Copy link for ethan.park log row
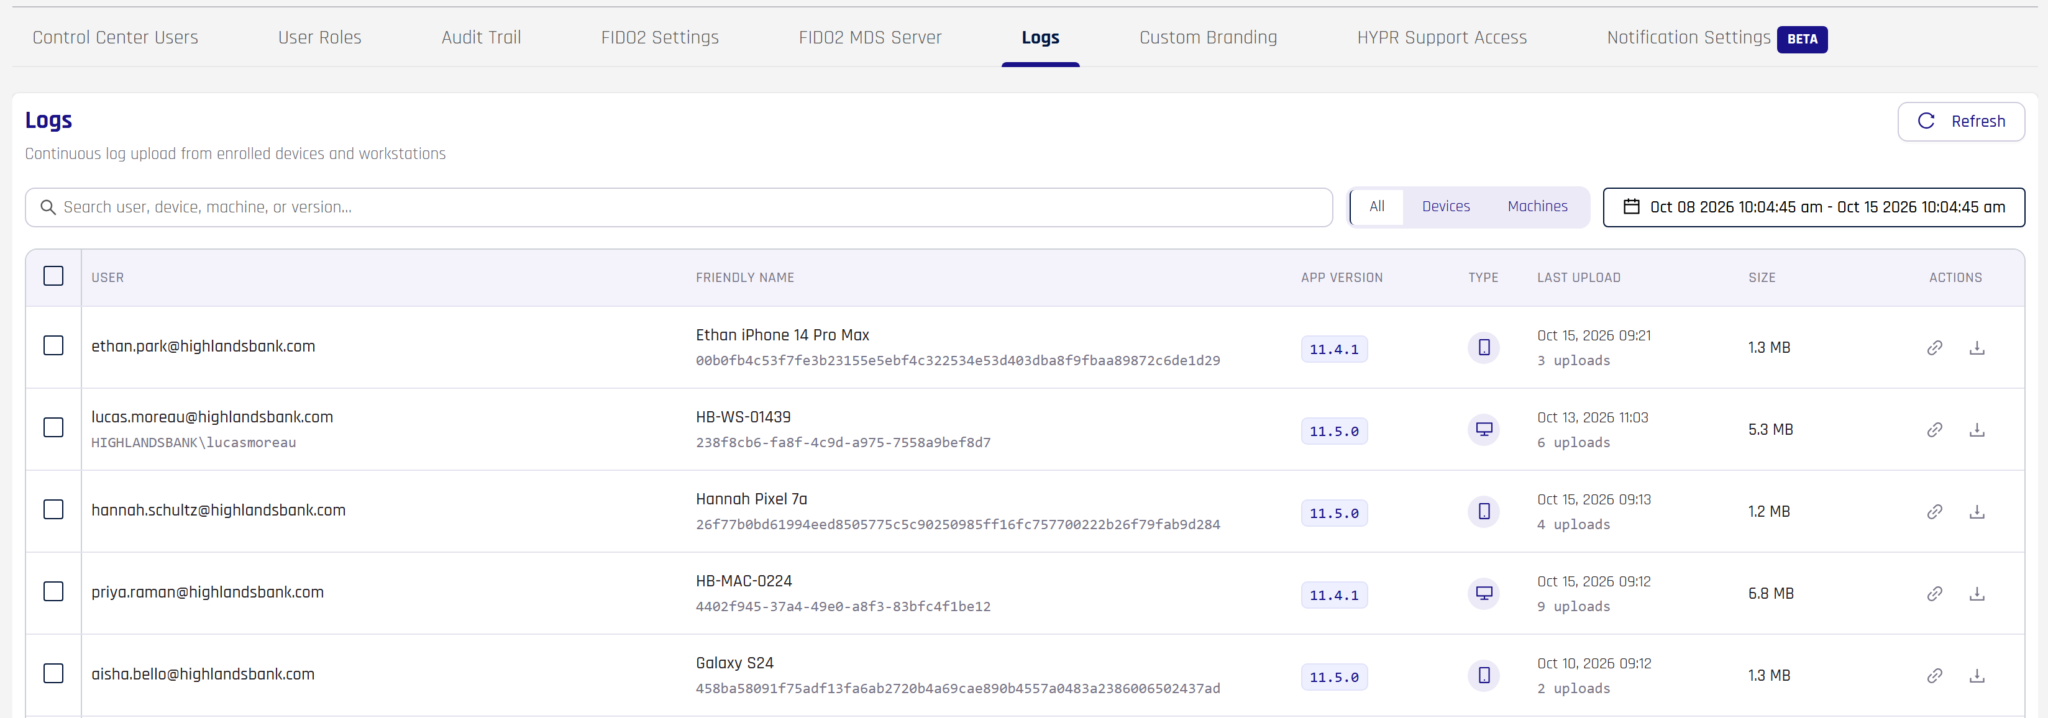 point(1934,347)
